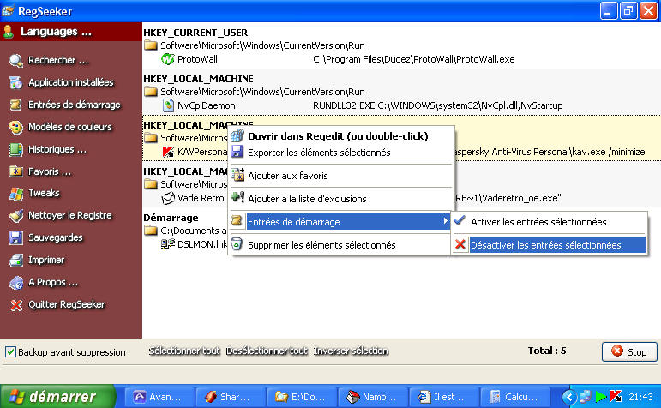Click the Imprimer printer icon
Image resolution: width=661 pixels, height=408 pixels.
click(16, 260)
